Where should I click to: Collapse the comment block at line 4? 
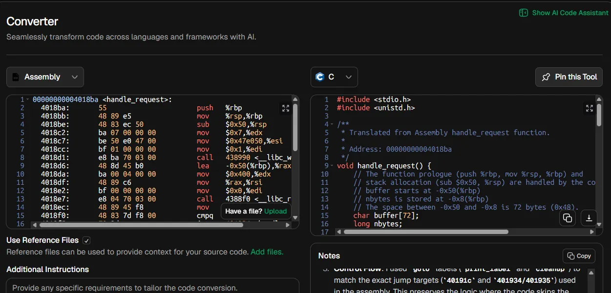tap(333, 124)
